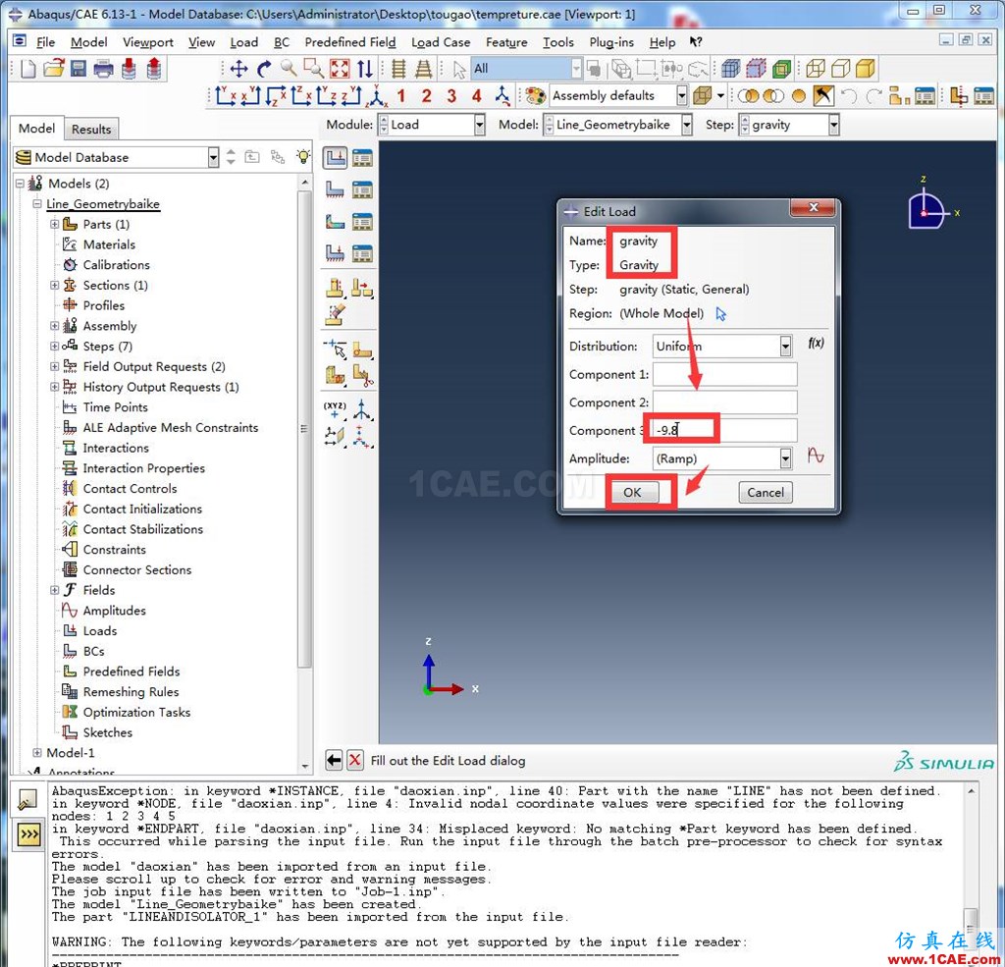
Task: Switch to the Results tab
Action: (x=91, y=129)
